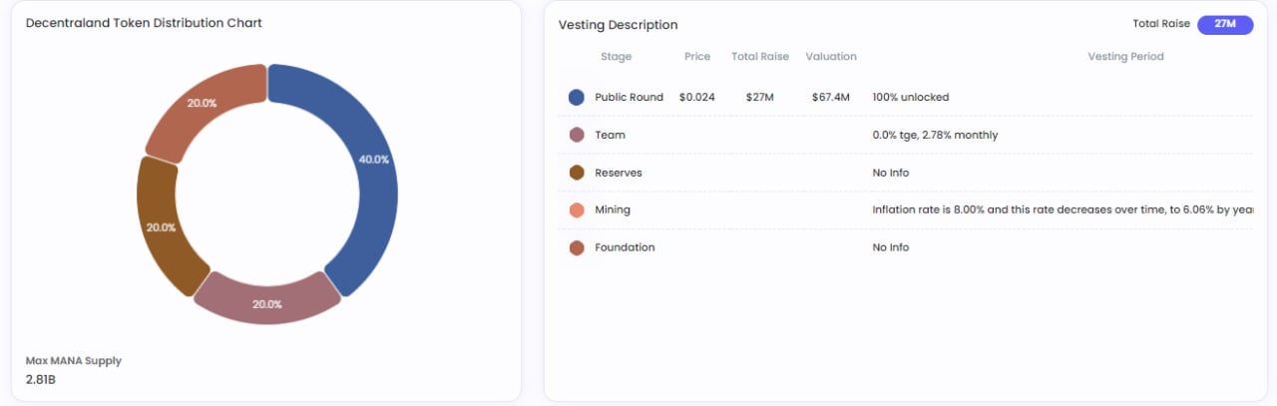Click the Foundation No Info text
The width and height of the screenshot is (1277, 406).
(x=891, y=247)
